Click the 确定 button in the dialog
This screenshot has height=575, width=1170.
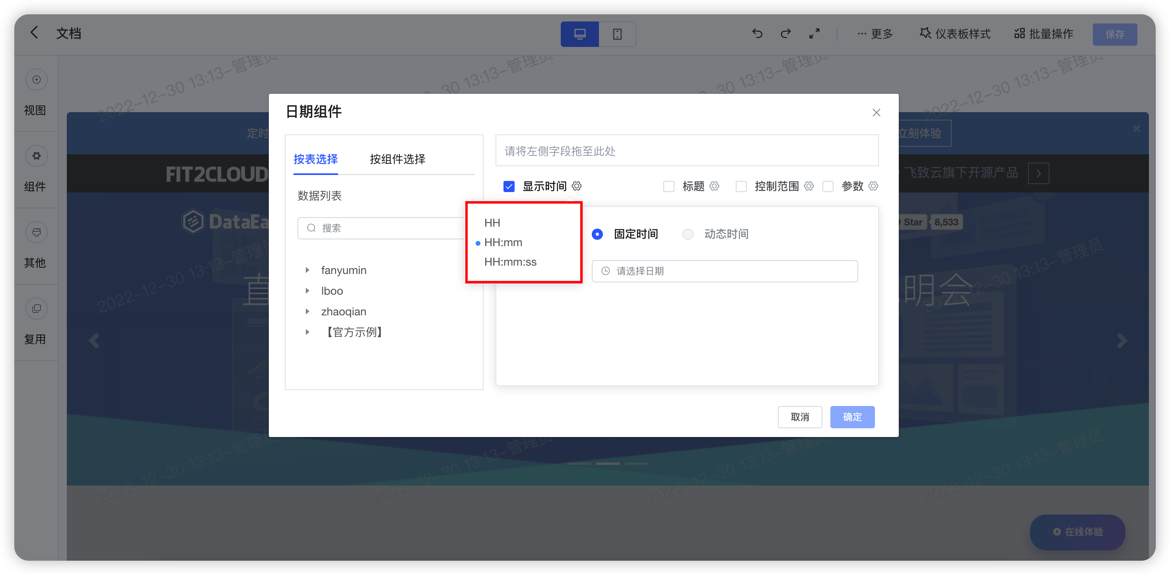pos(852,416)
